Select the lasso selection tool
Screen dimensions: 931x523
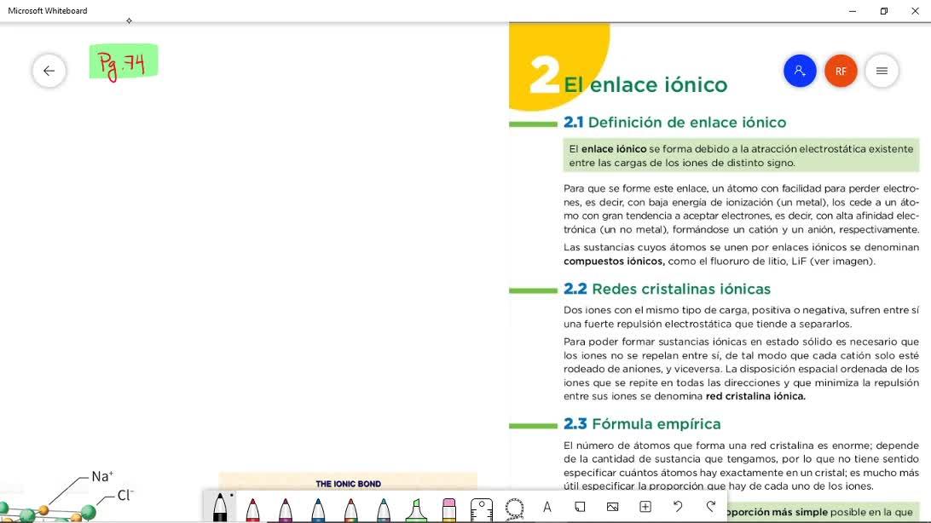(514, 509)
